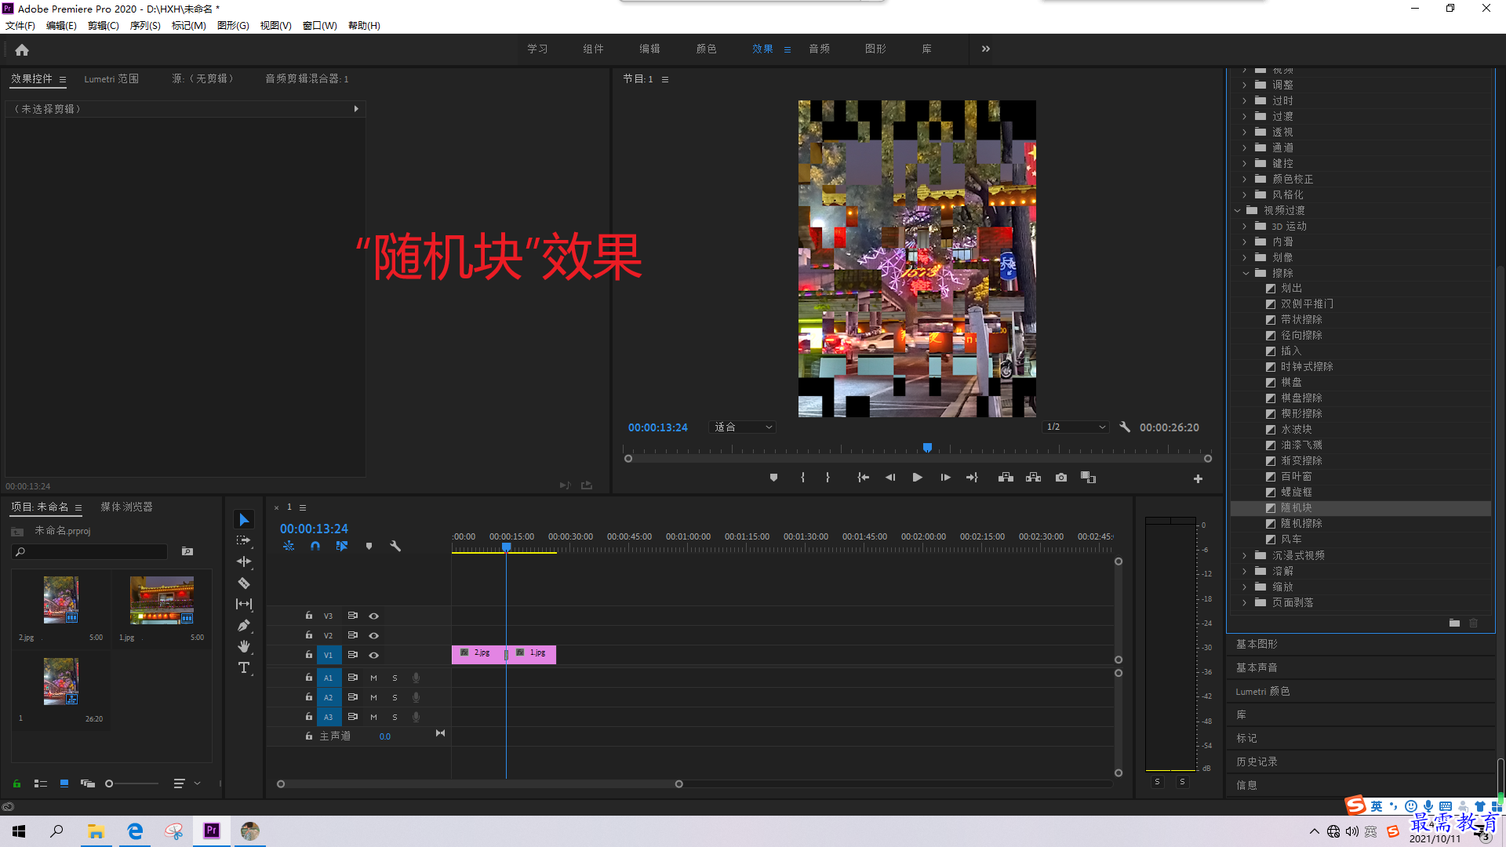
Task: Toggle linked selection in timeline
Action: 342,546
